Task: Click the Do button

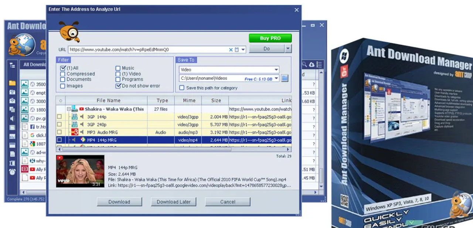Action: (x=267, y=48)
